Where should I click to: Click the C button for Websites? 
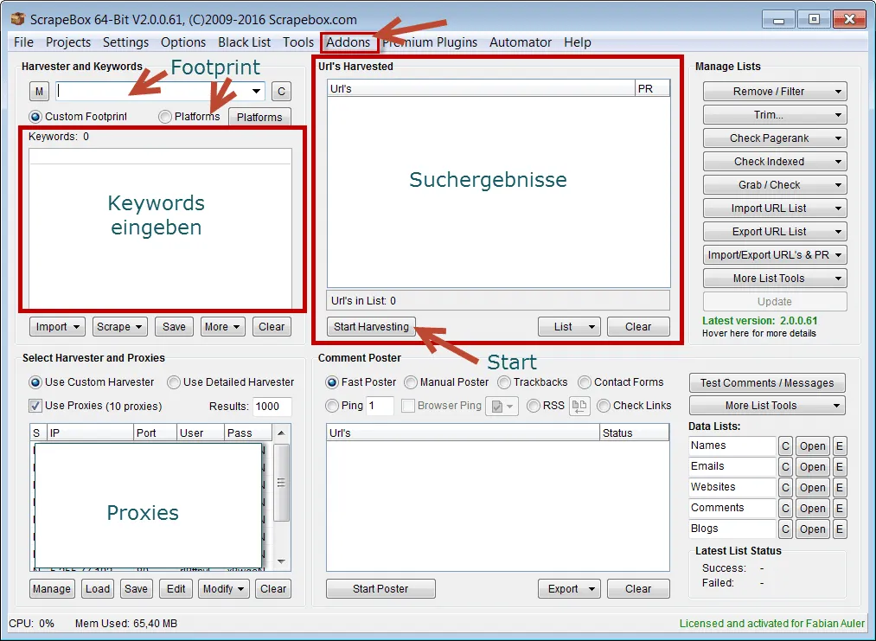(x=785, y=487)
